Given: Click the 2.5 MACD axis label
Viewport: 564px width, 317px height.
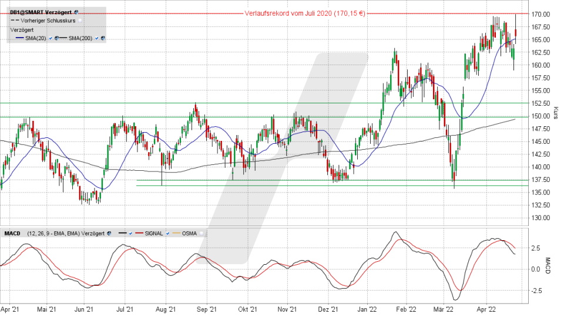Looking at the screenshot, I should [x=536, y=248].
